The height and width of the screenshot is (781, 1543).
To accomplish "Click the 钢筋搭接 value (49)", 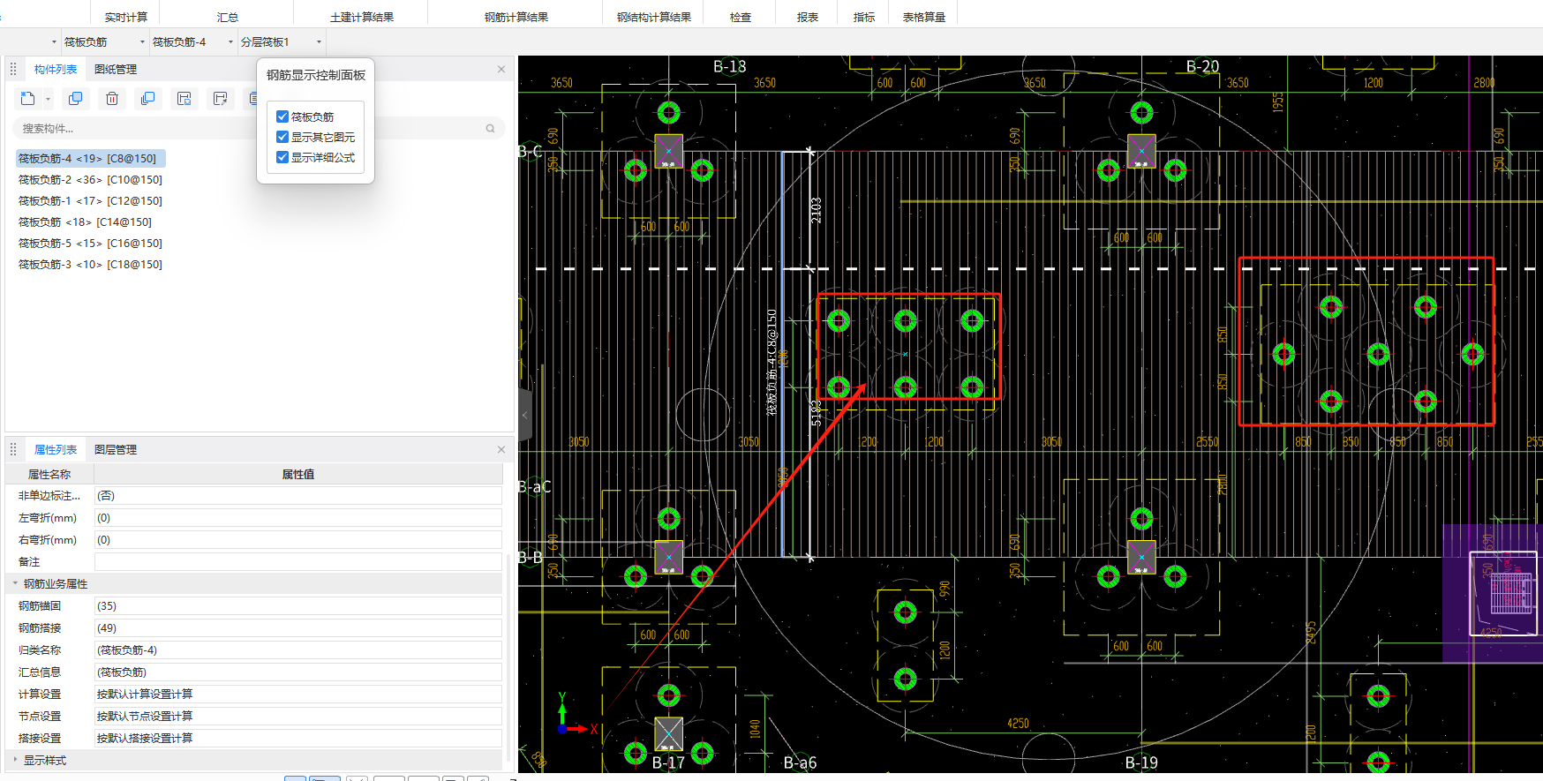I will pos(298,628).
